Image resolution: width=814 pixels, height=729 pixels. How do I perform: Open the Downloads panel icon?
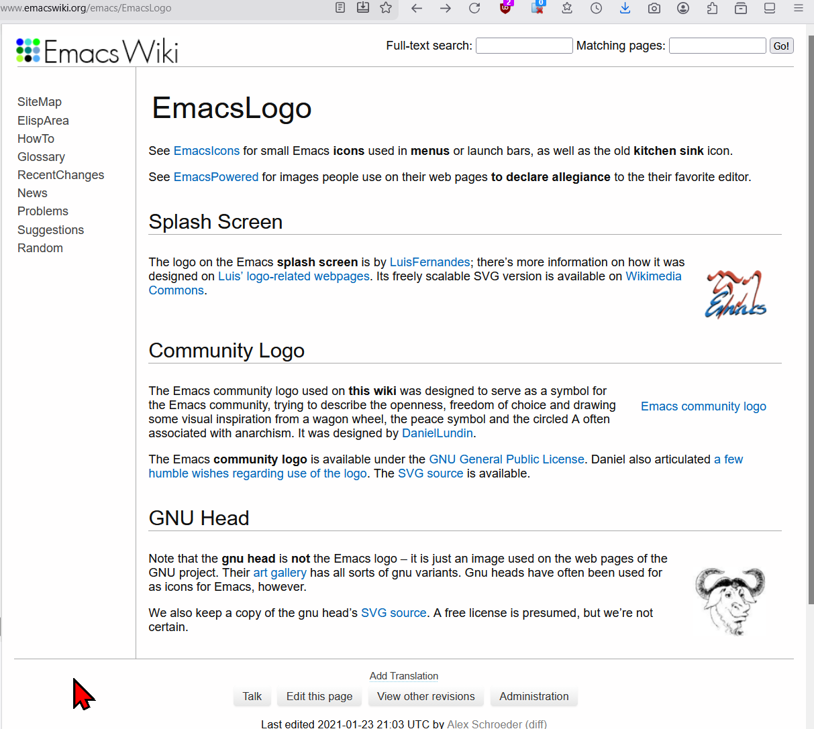625,8
